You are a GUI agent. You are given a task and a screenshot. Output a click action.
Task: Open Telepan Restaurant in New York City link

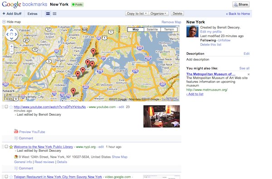(58, 177)
